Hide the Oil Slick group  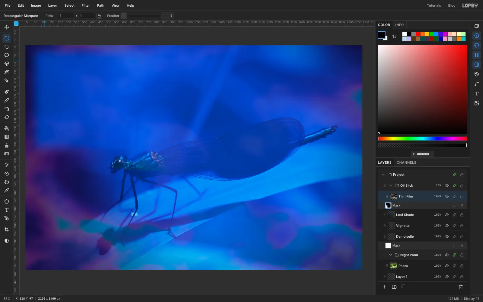pos(447,185)
